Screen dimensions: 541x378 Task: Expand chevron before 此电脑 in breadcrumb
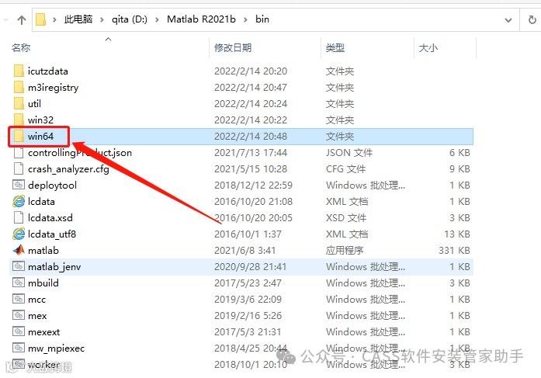(x=54, y=19)
